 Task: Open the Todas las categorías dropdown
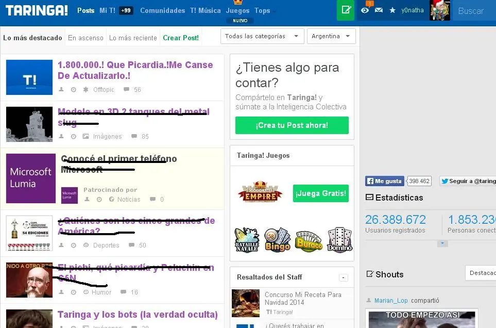pos(262,36)
